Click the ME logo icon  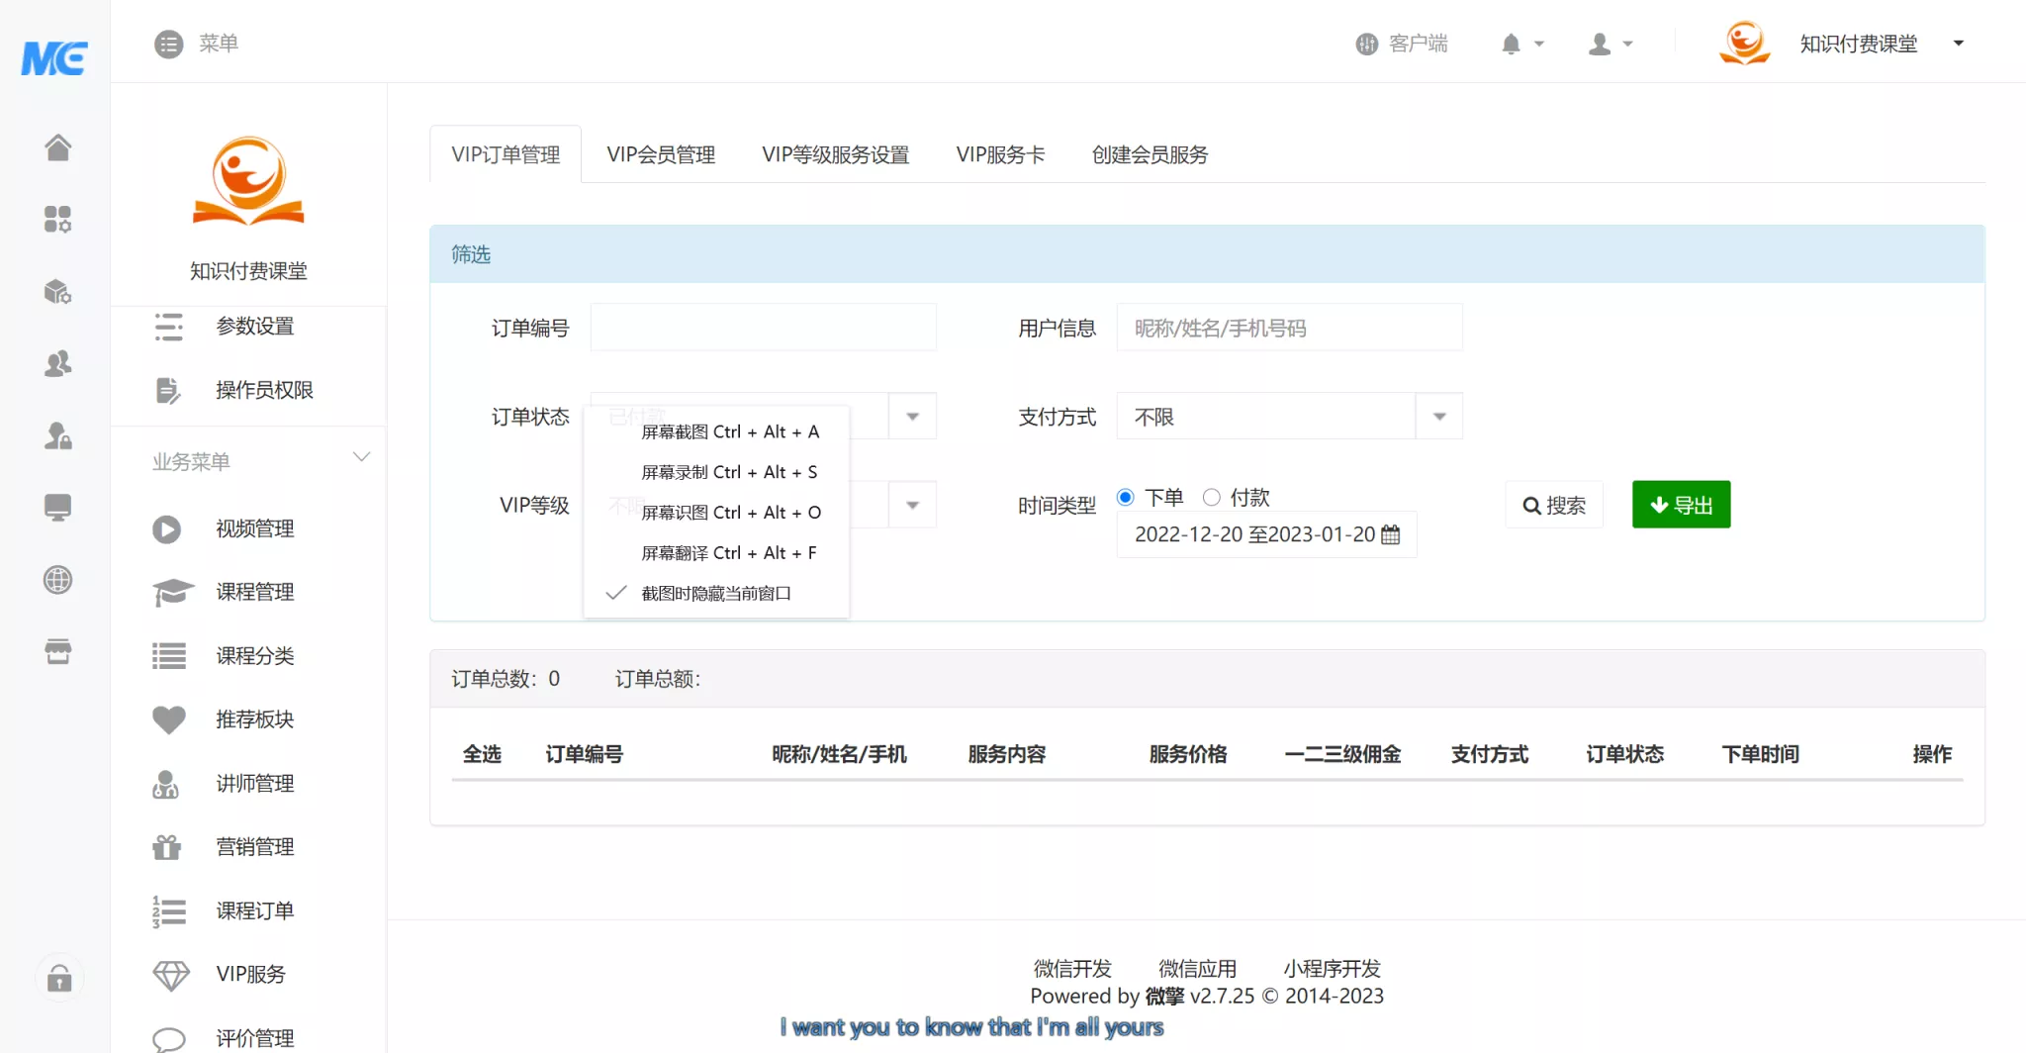pos(54,57)
